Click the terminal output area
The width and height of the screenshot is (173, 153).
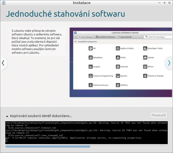coord(86,132)
